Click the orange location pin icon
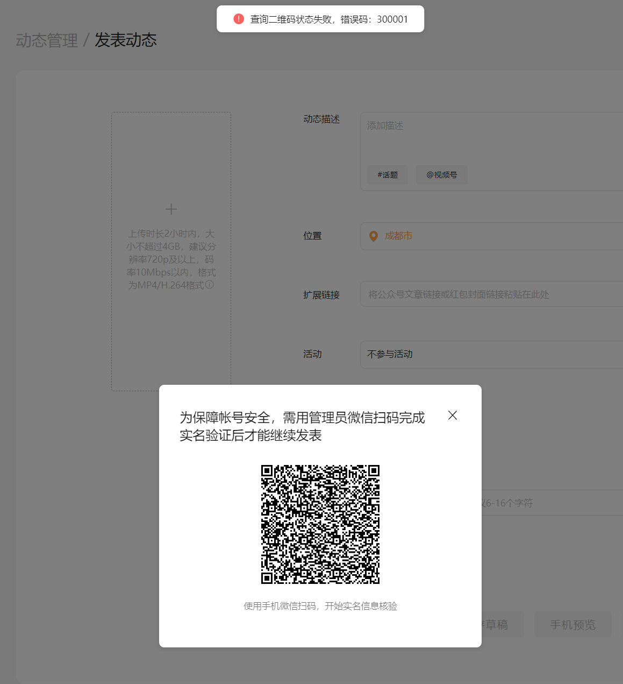The width and height of the screenshot is (623, 684). (374, 236)
